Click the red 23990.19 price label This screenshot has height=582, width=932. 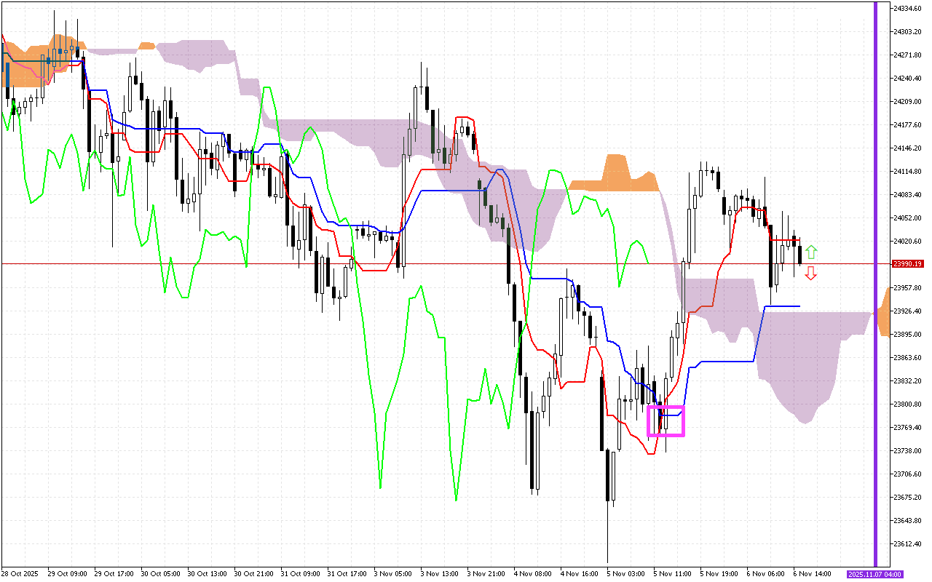pos(907,264)
